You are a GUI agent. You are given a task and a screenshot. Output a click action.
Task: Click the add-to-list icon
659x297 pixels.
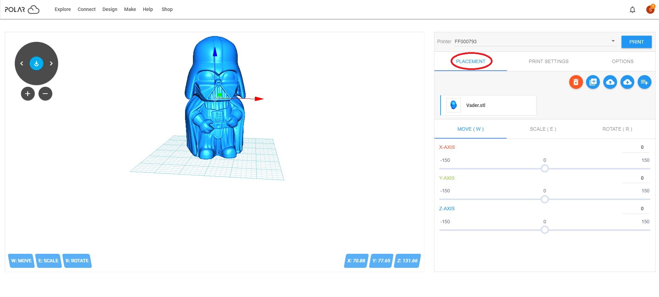645,82
